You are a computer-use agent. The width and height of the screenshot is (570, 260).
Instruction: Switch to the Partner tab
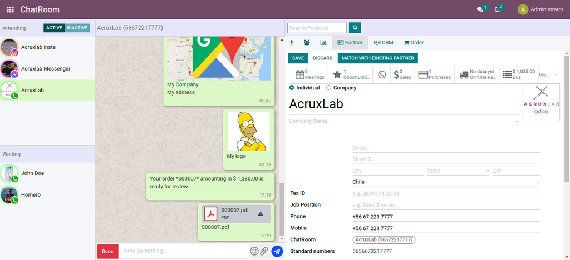click(x=350, y=42)
